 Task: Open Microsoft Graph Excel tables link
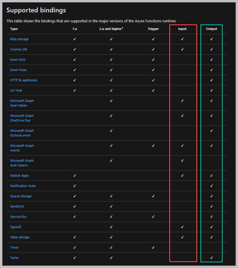coord(22,103)
